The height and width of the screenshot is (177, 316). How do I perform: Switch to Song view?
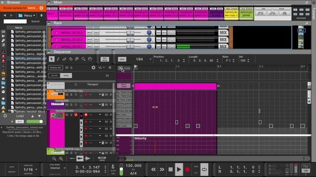[66, 76]
